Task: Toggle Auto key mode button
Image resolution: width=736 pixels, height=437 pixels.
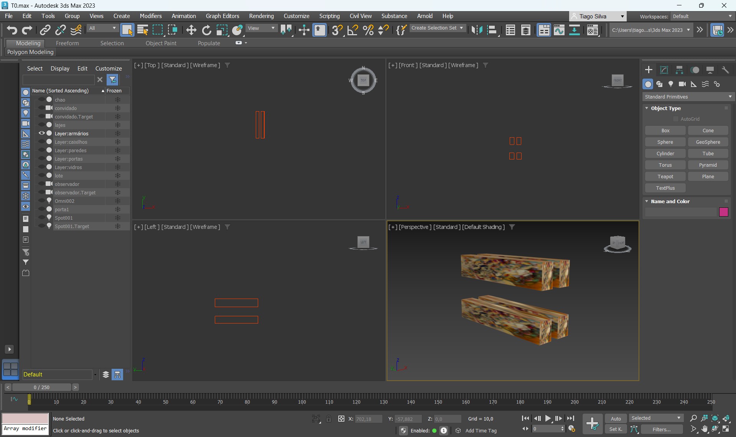Action: tap(616, 419)
